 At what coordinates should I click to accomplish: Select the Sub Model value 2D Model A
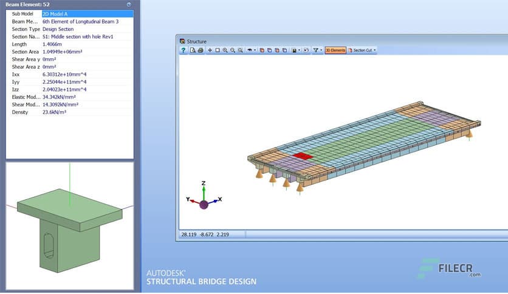tap(88, 14)
